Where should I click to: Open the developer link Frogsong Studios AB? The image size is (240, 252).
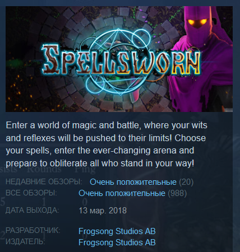tap(117, 231)
